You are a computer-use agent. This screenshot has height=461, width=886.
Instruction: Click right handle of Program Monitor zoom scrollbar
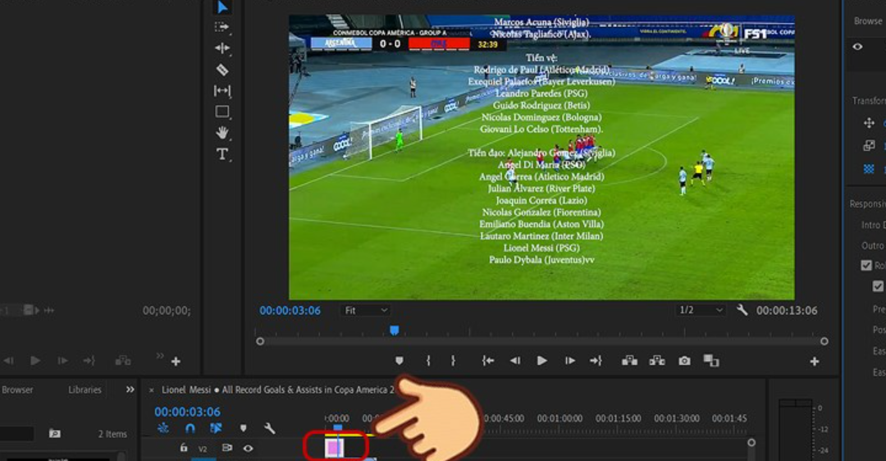coord(824,341)
